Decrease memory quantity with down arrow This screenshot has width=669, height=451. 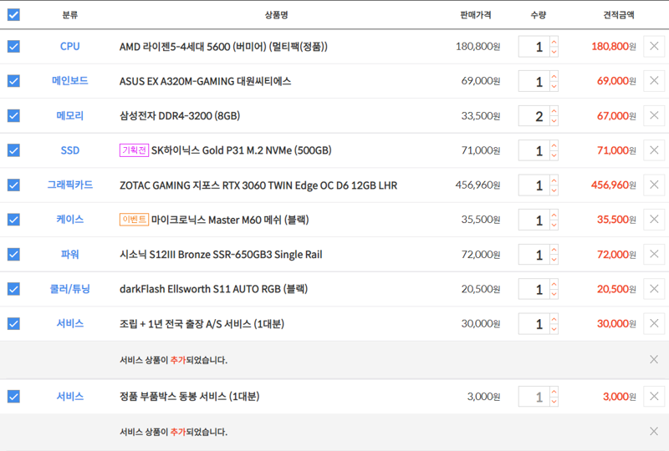click(554, 121)
